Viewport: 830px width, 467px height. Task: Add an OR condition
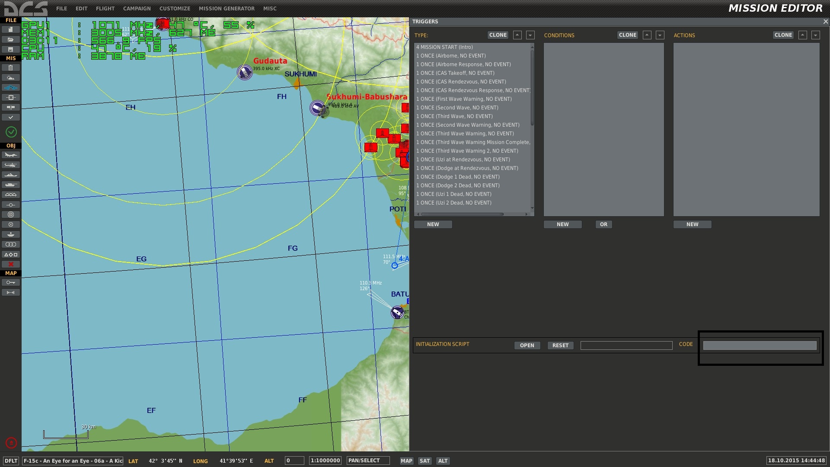(603, 224)
